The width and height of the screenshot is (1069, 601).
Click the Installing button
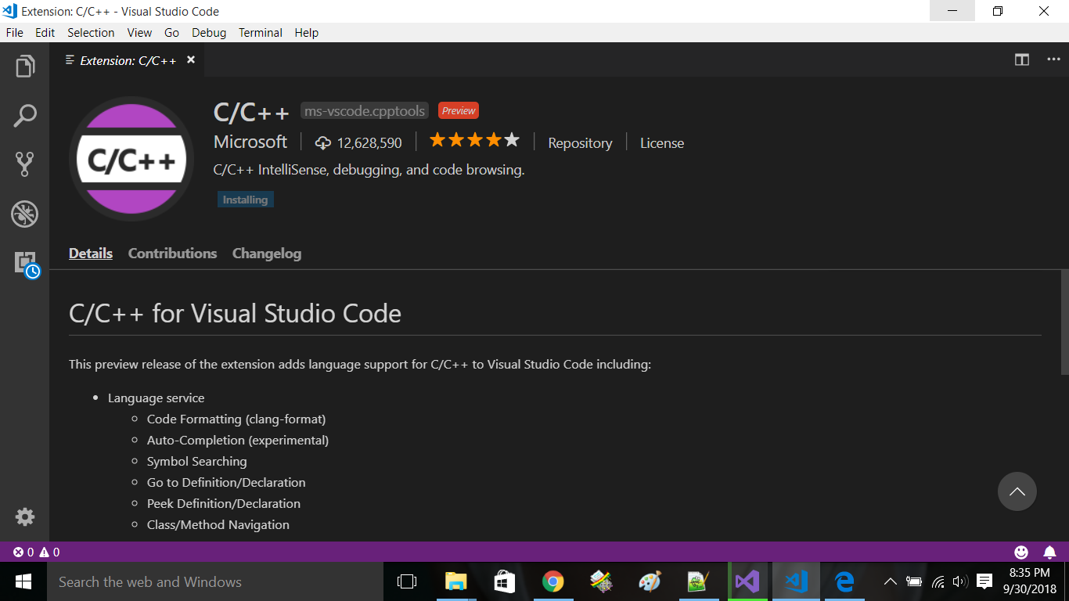click(246, 200)
